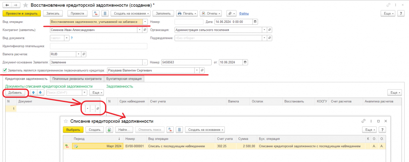
Task: Click the Идентификатор плательщика input field
Action: (99, 46)
